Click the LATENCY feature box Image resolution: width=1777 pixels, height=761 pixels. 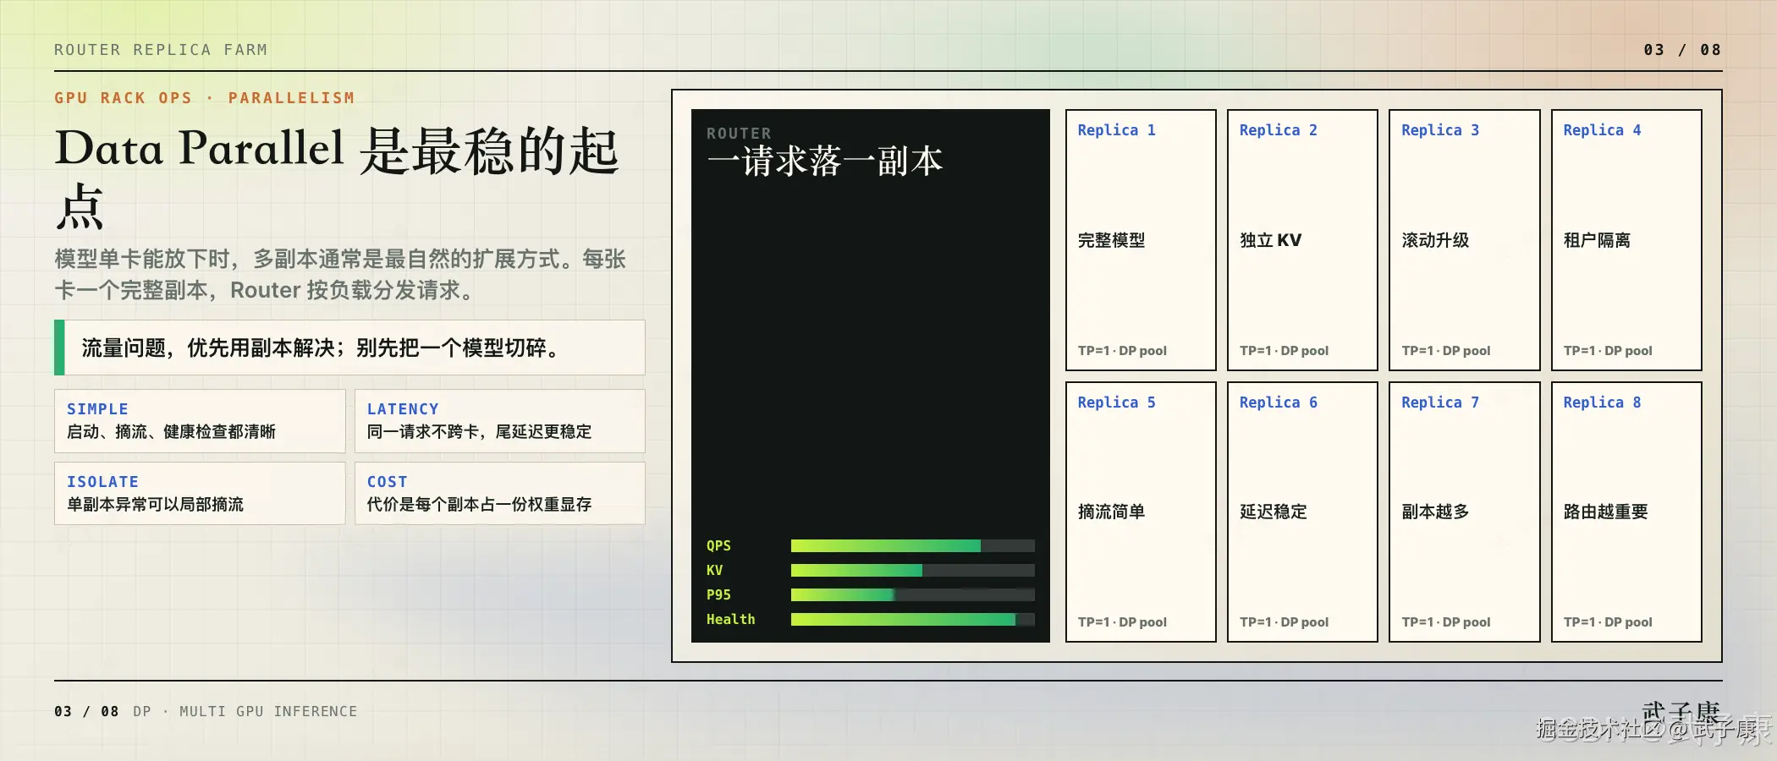[x=500, y=421]
